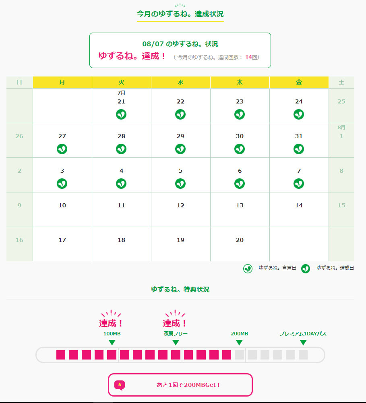Click the achievement icon on August 3
This screenshot has width=366, height=403.
point(62,184)
